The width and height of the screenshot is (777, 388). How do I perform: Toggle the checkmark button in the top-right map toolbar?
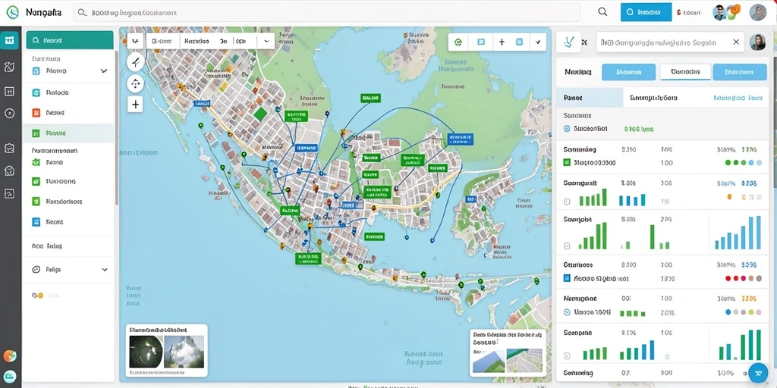point(538,42)
